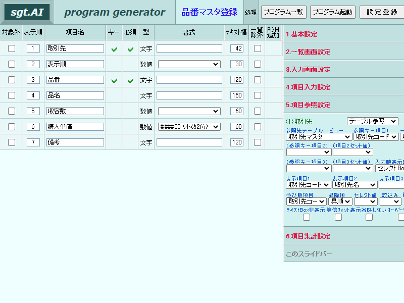
Task: Toggle 一覧除外 checkbox for 取引先 row
Action: (x=258, y=48)
